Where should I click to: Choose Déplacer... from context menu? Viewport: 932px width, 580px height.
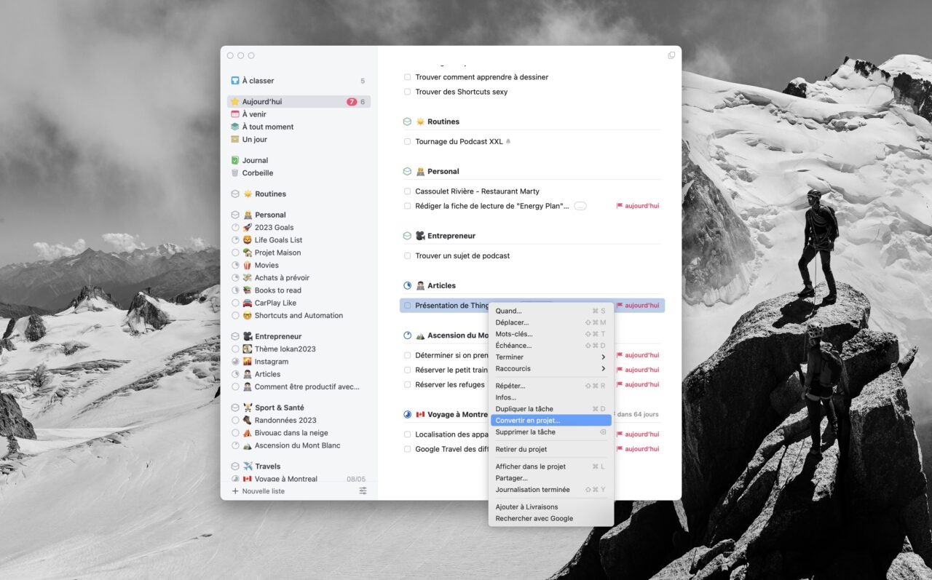pos(550,322)
